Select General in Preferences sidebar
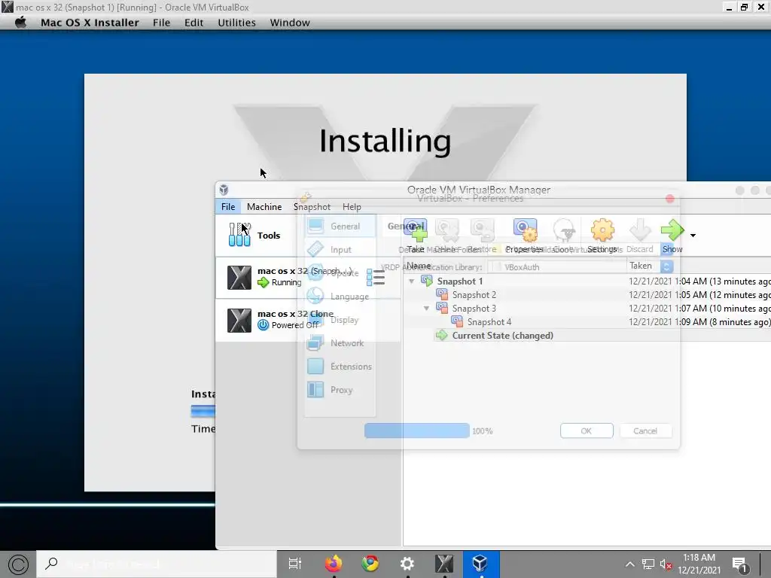This screenshot has width=771, height=578. 340,226
